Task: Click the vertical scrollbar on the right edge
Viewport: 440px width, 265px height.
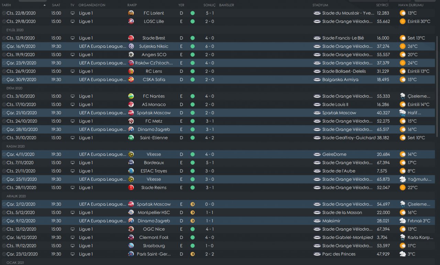Action: (437, 103)
